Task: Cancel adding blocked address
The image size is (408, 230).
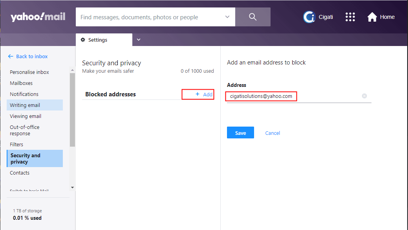Action: (273, 133)
